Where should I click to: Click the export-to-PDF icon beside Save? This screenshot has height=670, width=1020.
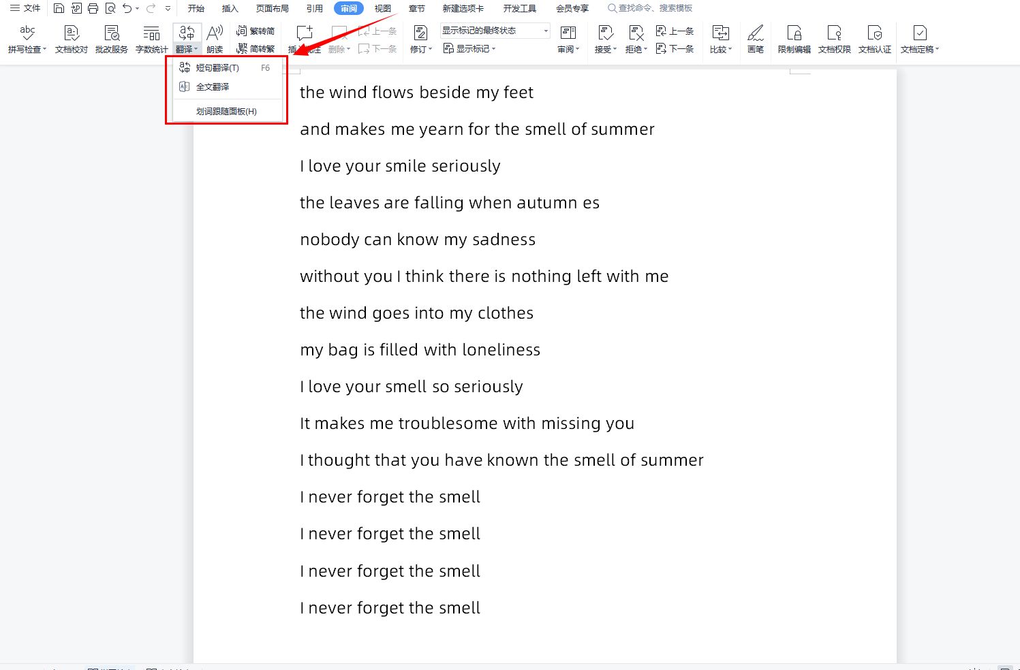[x=76, y=8]
